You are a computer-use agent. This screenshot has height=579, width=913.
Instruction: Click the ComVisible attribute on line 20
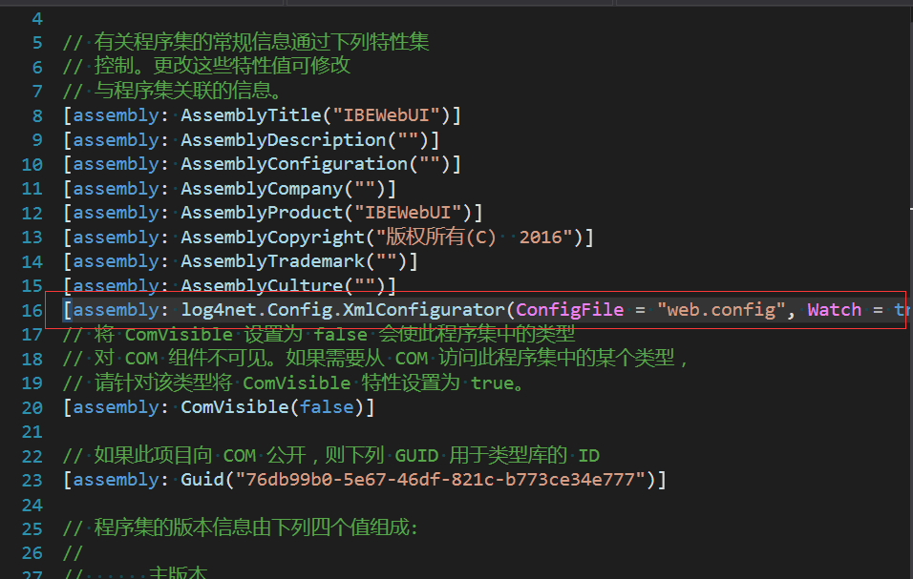tap(235, 407)
